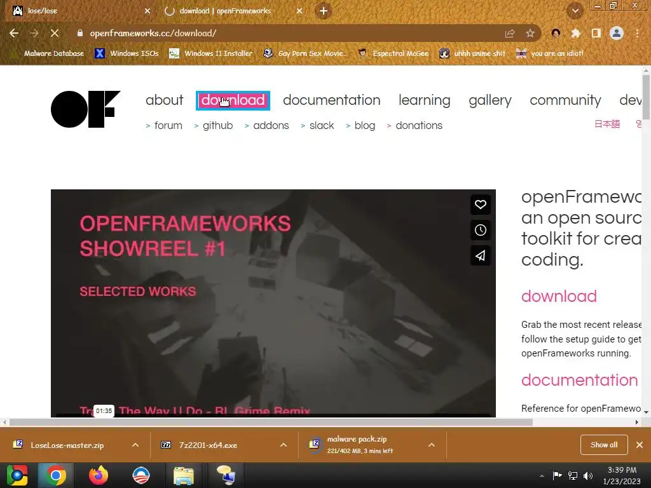Screen dimensions: 651x488
Task: Click Show all downloads
Action: pos(604,445)
